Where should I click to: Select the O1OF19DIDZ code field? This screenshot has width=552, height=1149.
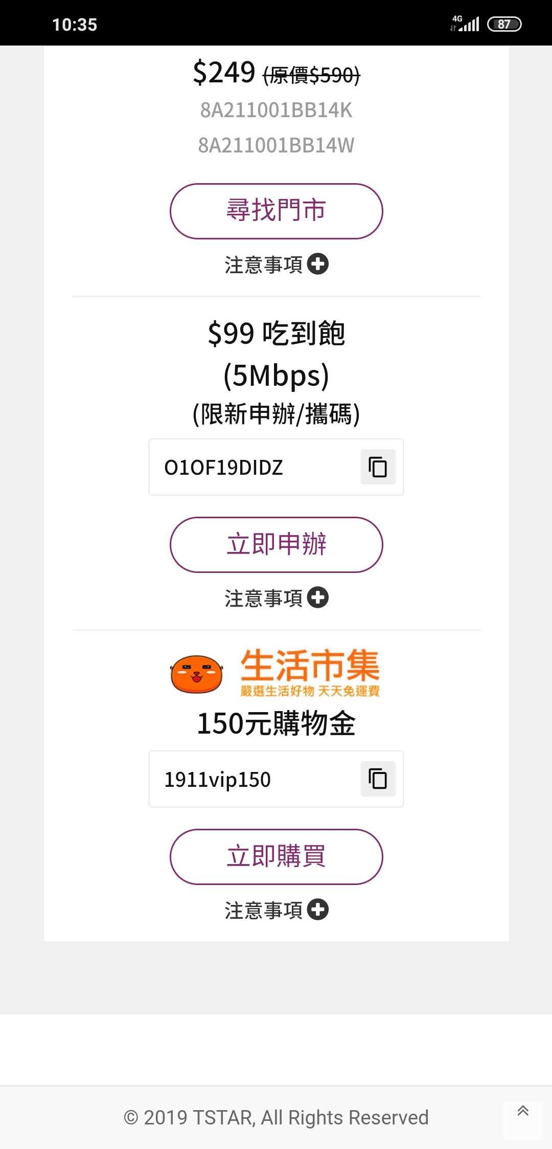[x=276, y=467]
